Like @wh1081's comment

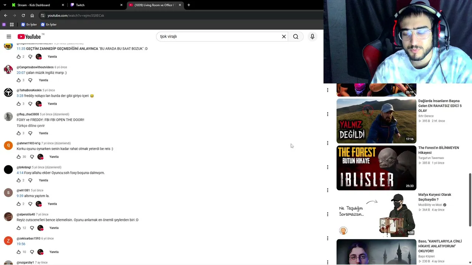18,204
